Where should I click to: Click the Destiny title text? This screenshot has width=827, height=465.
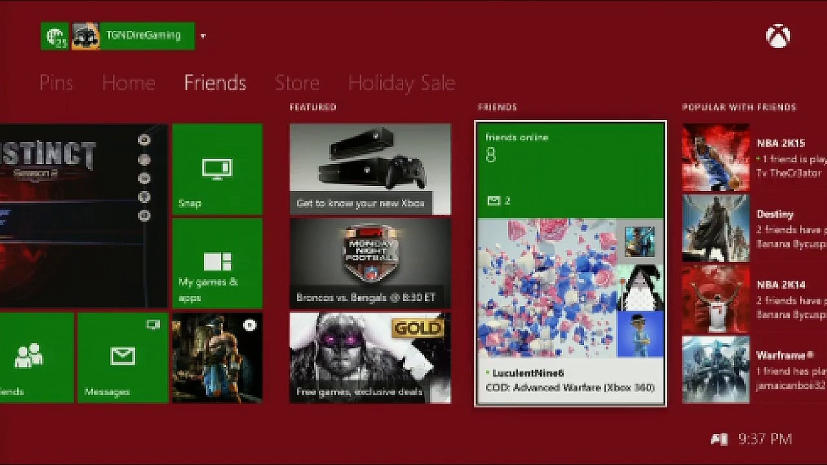pos(775,214)
